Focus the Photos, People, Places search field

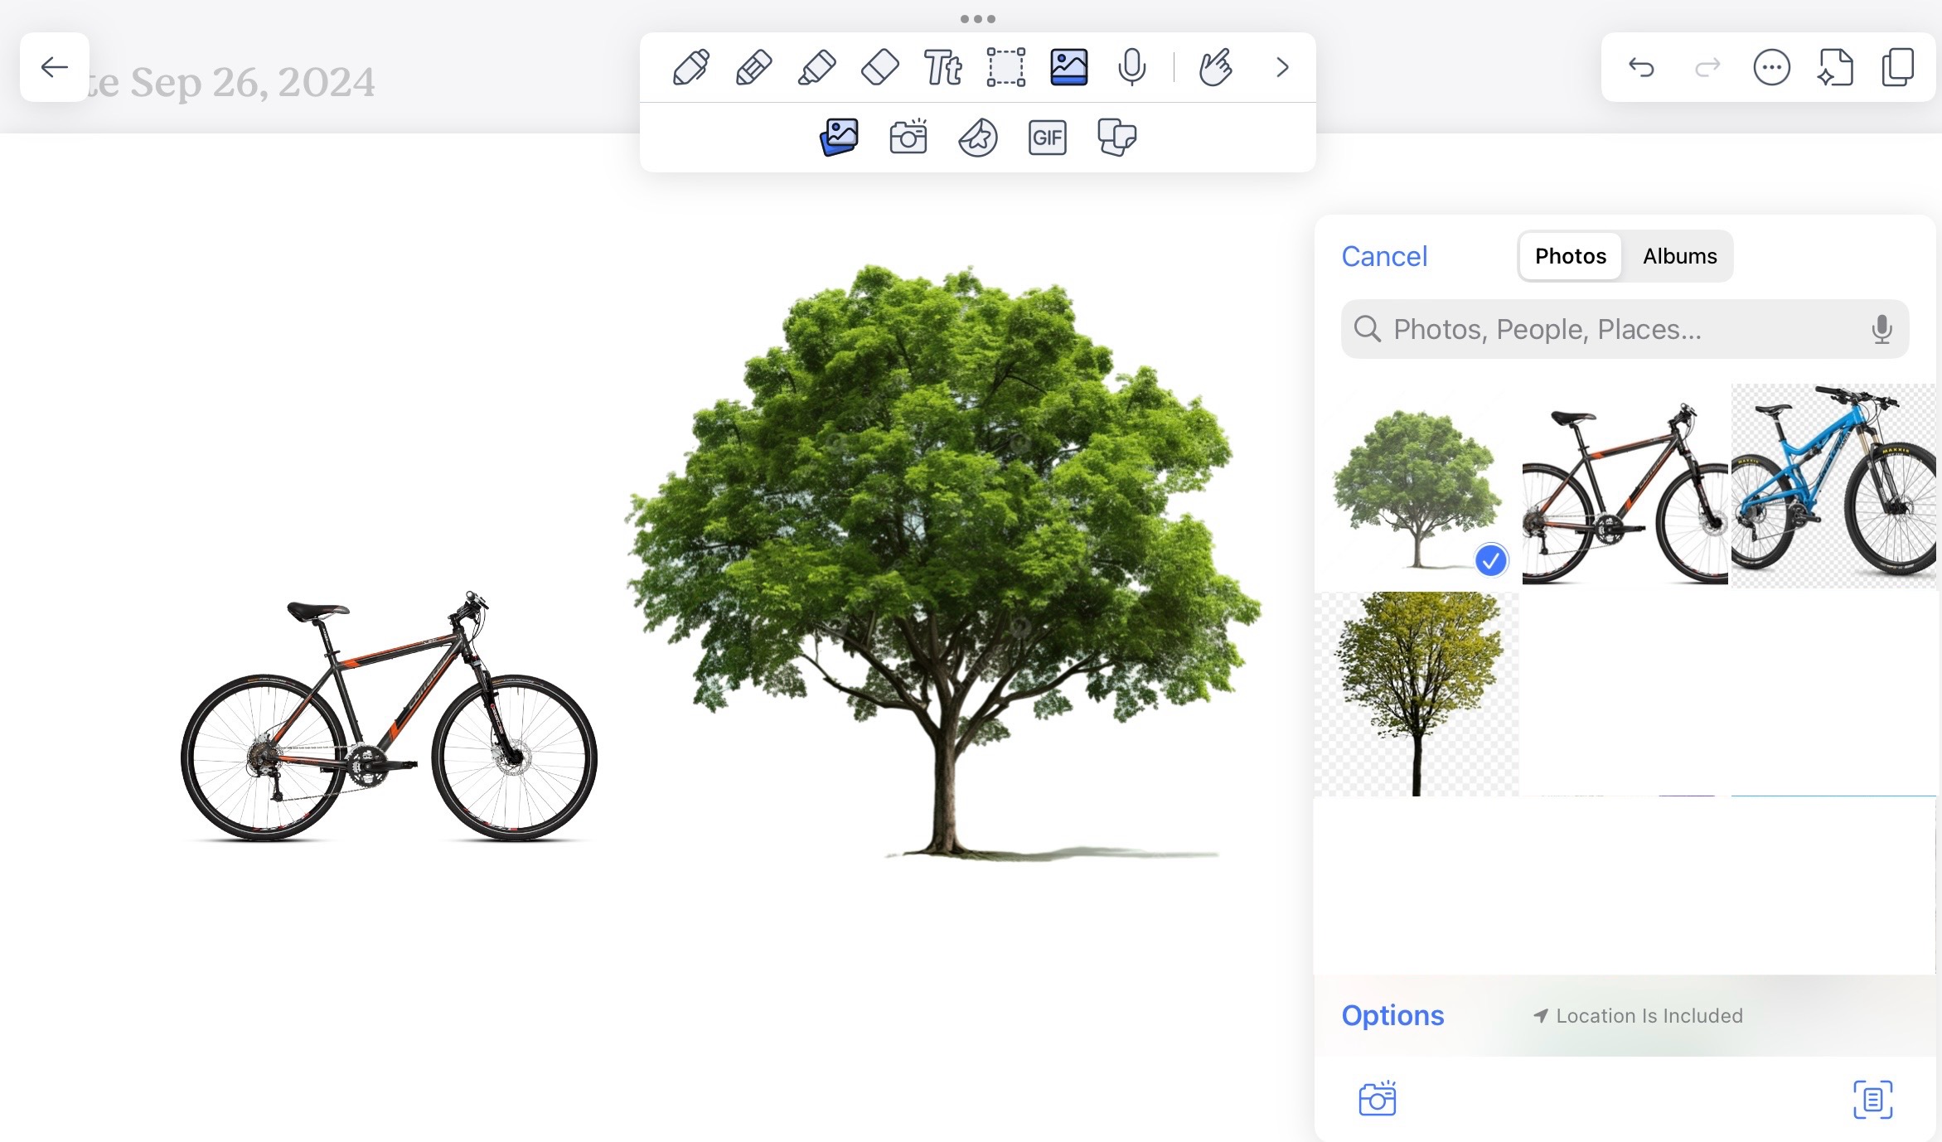coord(1625,329)
